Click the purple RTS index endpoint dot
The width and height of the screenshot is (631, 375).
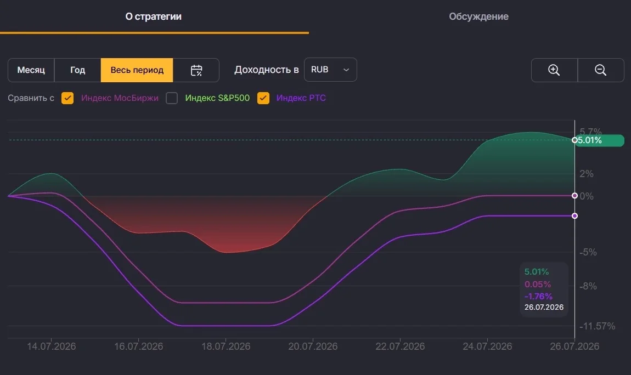click(574, 216)
